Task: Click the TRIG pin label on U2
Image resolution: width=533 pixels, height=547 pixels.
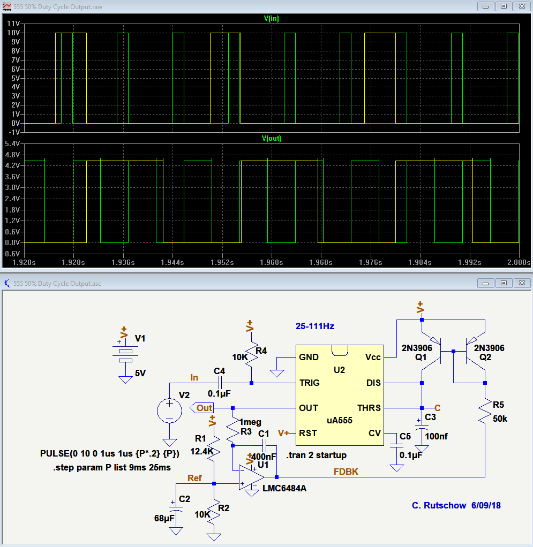Action: click(309, 383)
